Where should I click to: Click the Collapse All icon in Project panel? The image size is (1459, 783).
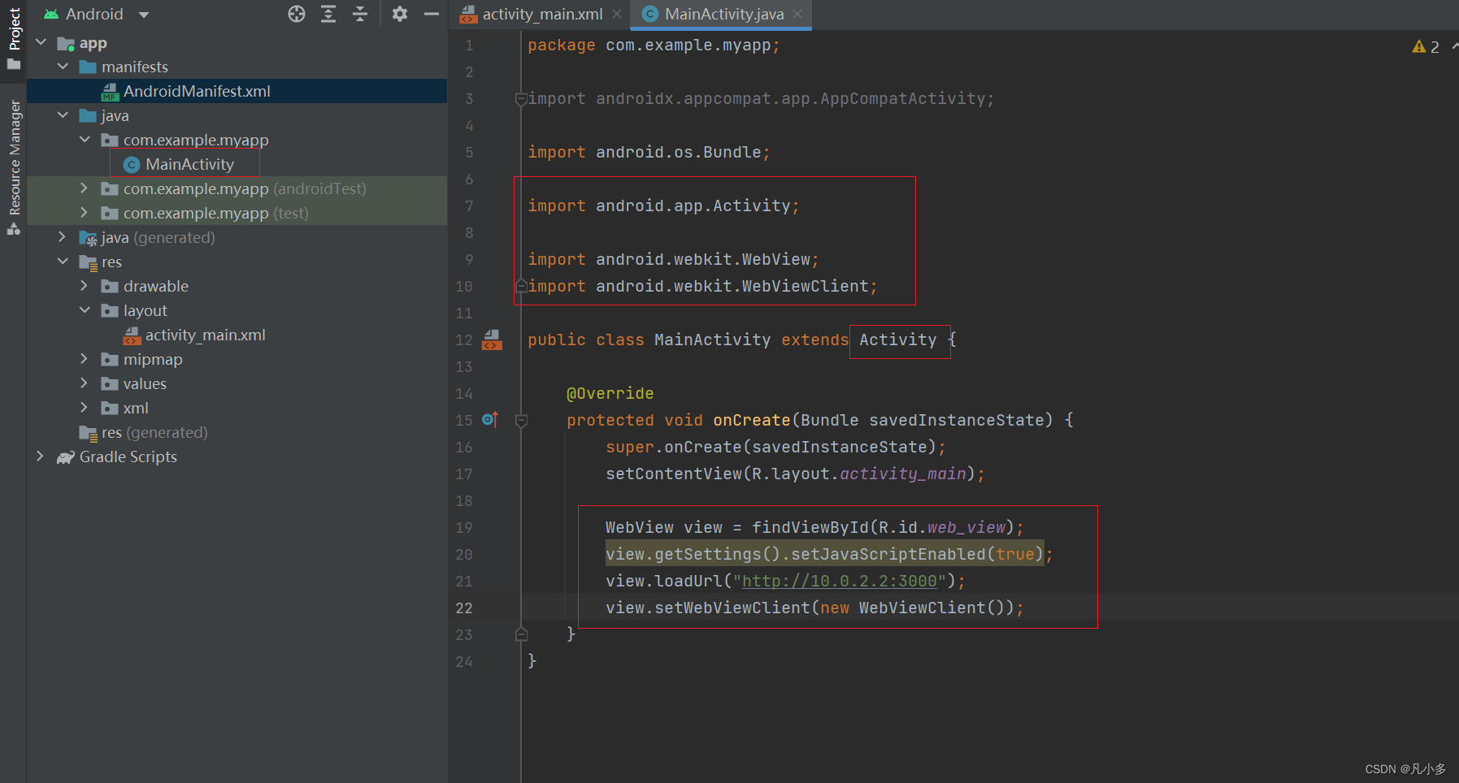pyautogui.click(x=360, y=14)
